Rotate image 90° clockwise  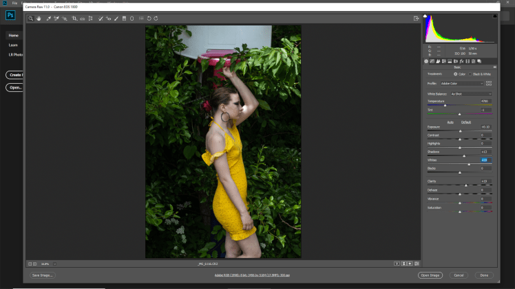click(x=156, y=19)
